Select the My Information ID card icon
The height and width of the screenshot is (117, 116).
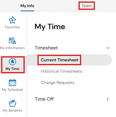[12, 41]
